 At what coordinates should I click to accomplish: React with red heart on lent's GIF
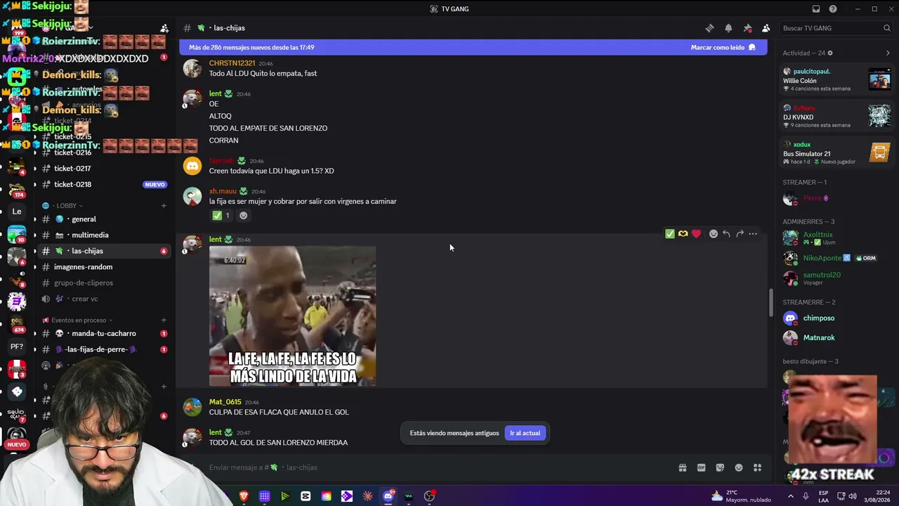(x=696, y=234)
